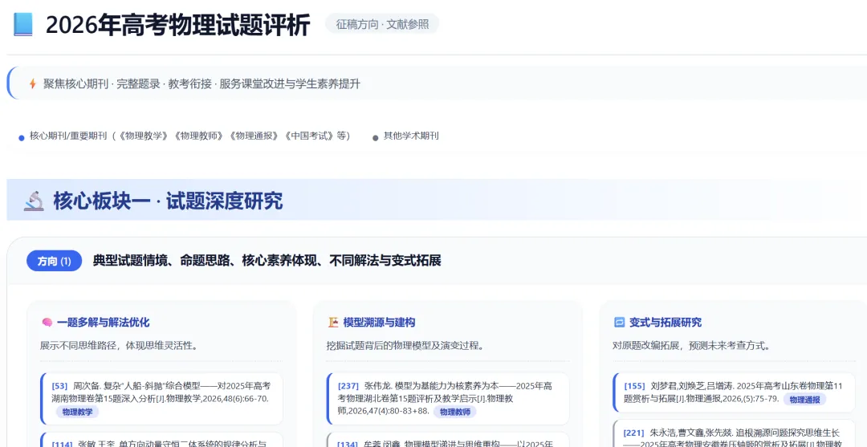Click the 2026年高考物理试题评析 page title
Image resolution: width=867 pixels, height=447 pixels.
point(178,26)
